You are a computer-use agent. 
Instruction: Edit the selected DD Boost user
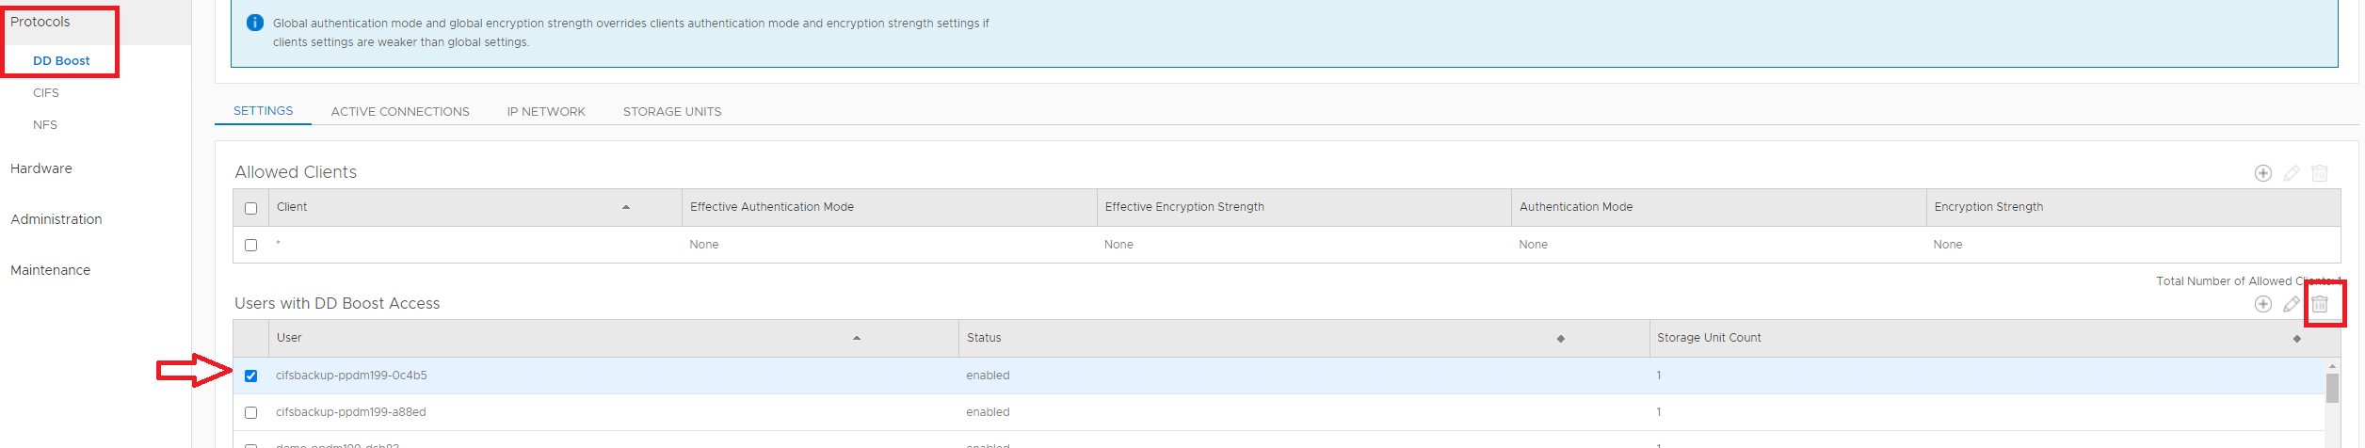(x=2291, y=304)
